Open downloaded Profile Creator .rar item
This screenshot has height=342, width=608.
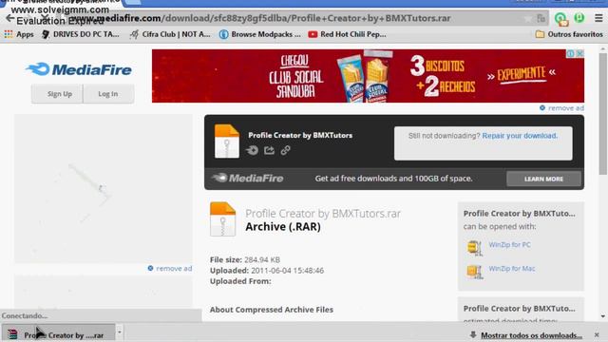click(58, 334)
